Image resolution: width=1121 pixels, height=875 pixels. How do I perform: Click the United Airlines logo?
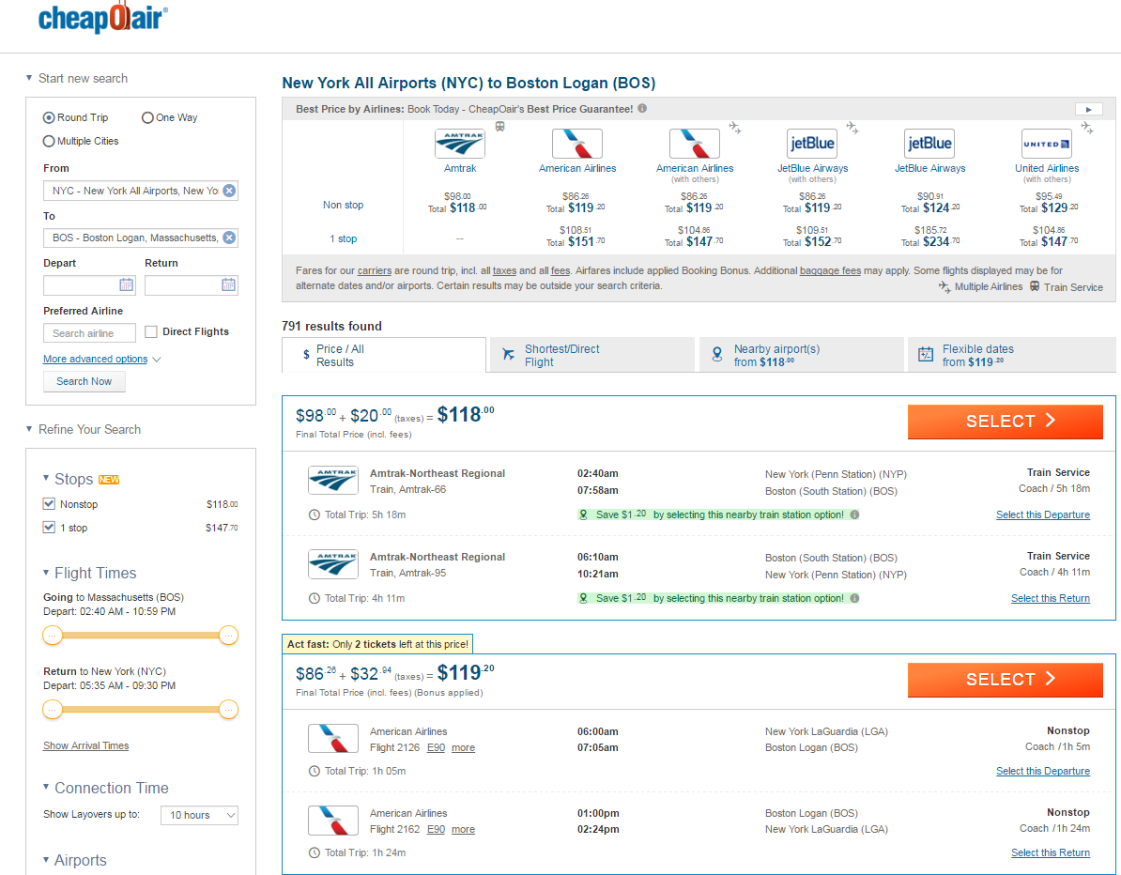pyautogui.click(x=1047, y=144)
